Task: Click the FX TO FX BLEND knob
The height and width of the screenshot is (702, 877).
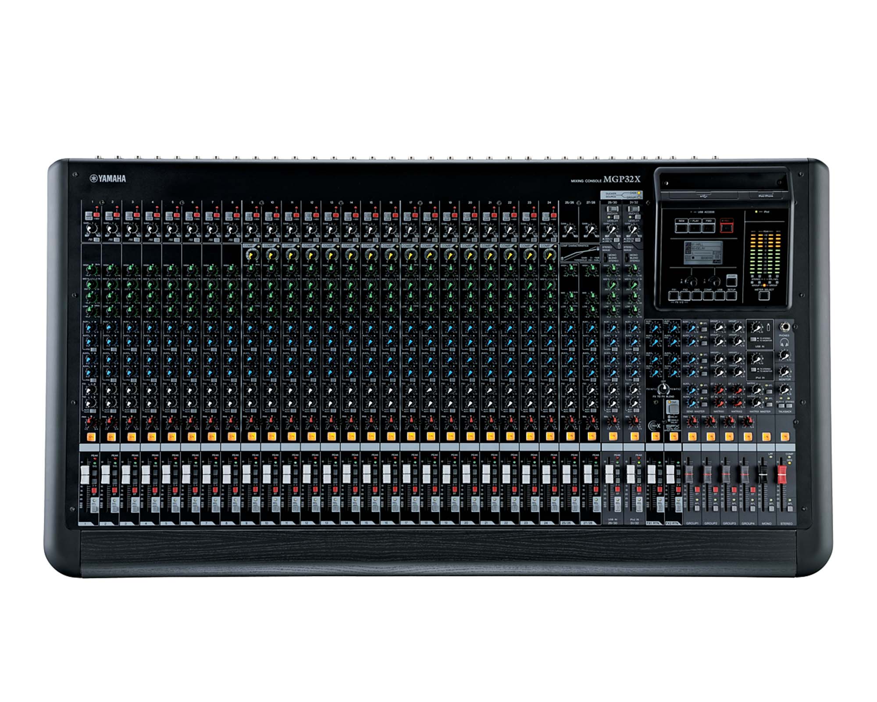Action: (x=664, y=388)
